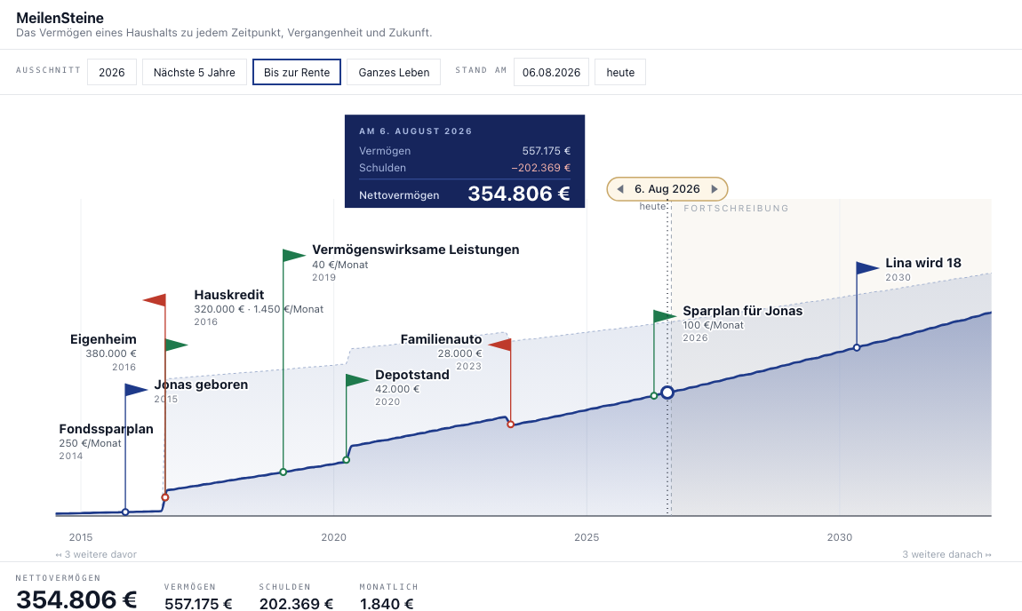The height and width of the screenshot is (611, 1022).
Task: Click the green Depotstand flag
Action: [357, 380]
